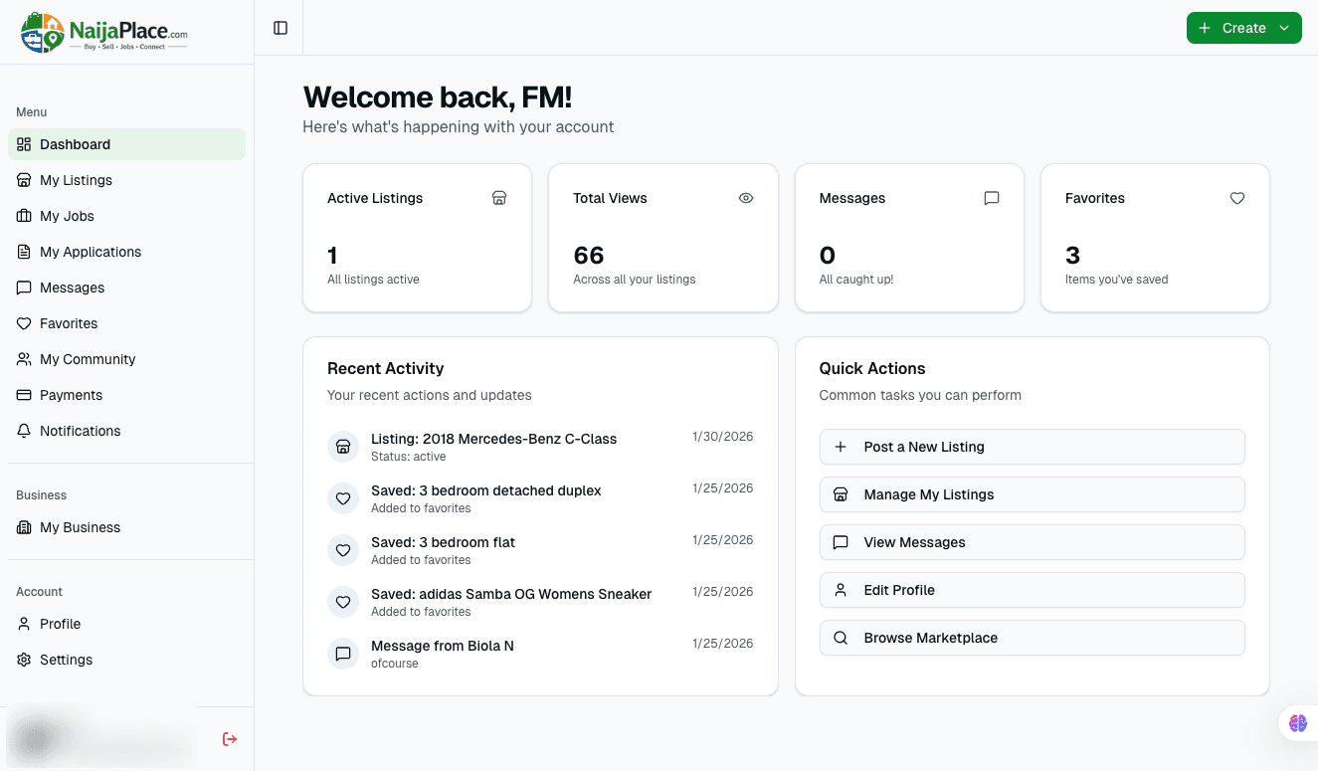Open the purple brain assistant icon

[1297, 723]
